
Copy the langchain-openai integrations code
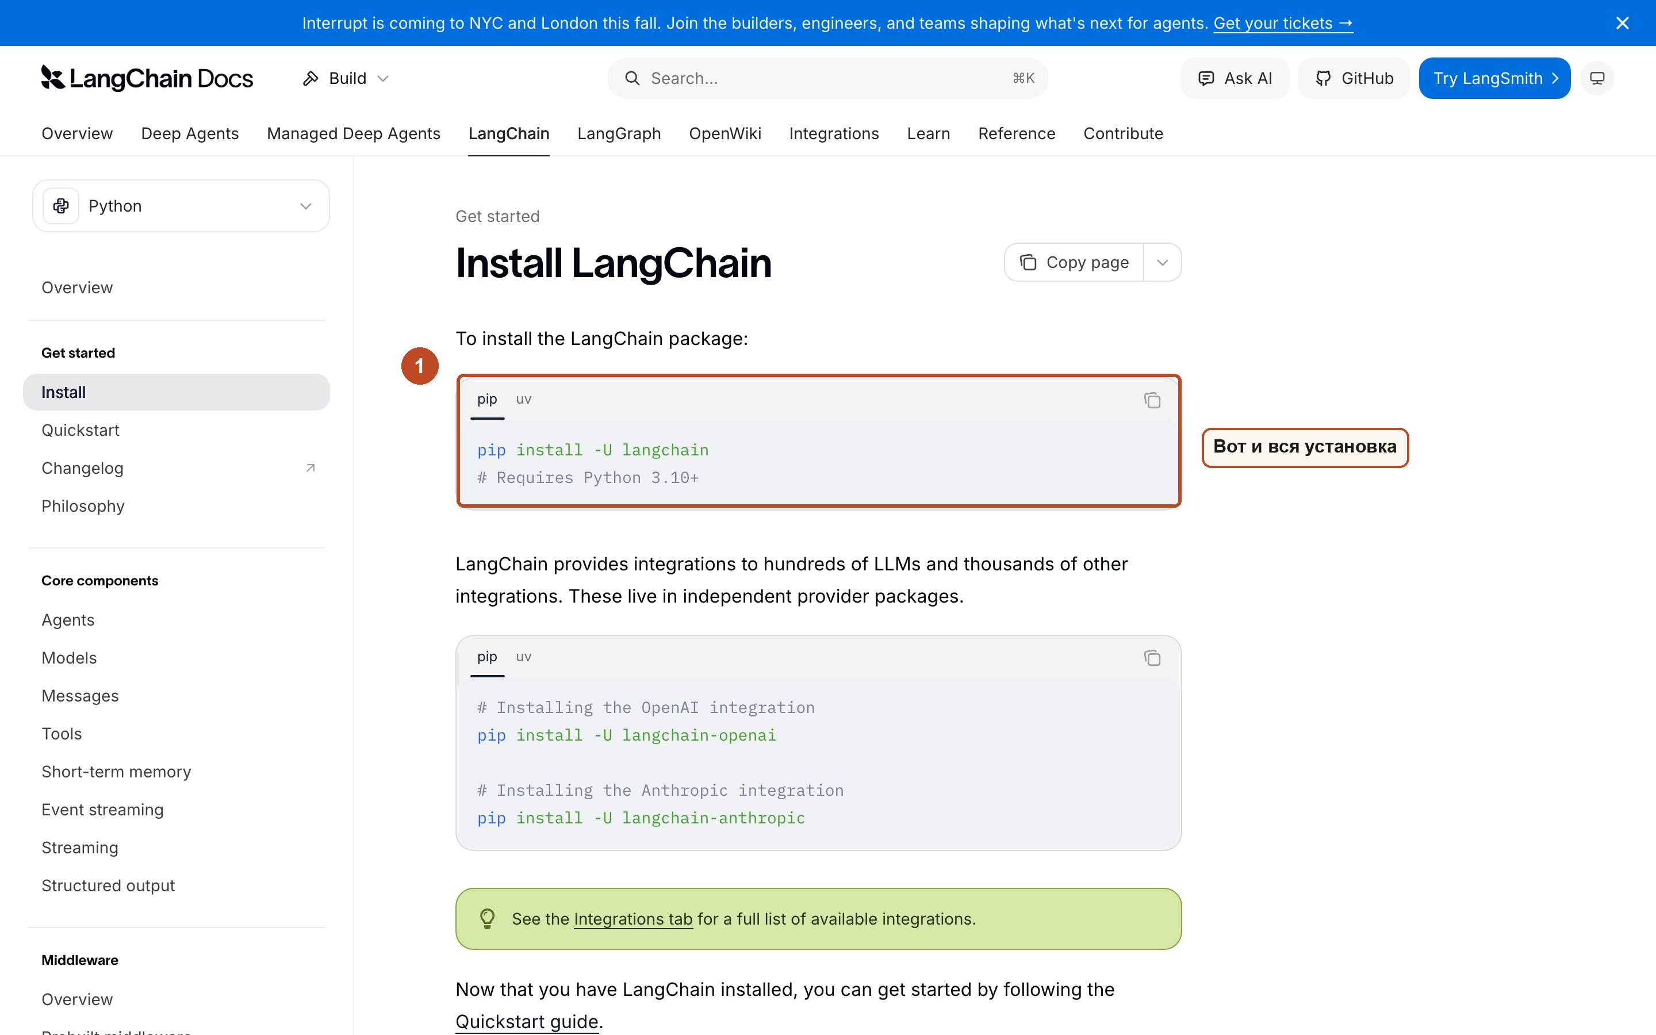(x=1152, y=658)
